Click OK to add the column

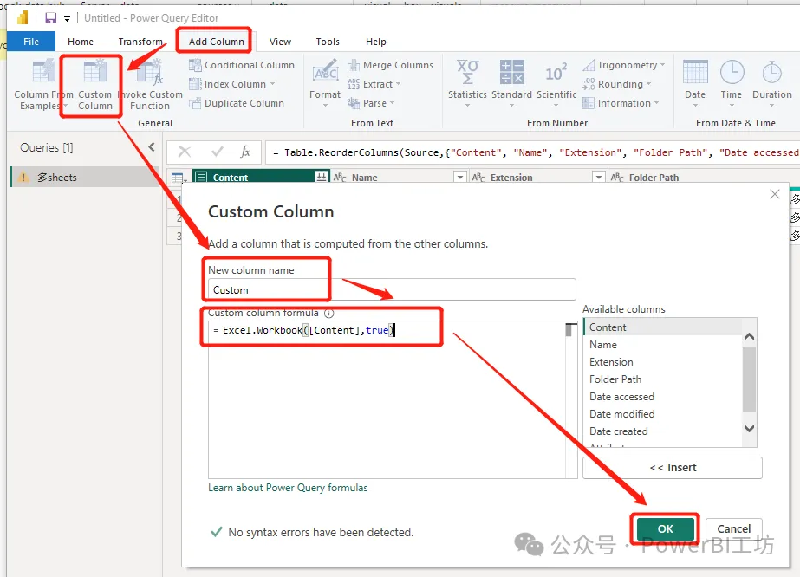[x=666, y=529]
